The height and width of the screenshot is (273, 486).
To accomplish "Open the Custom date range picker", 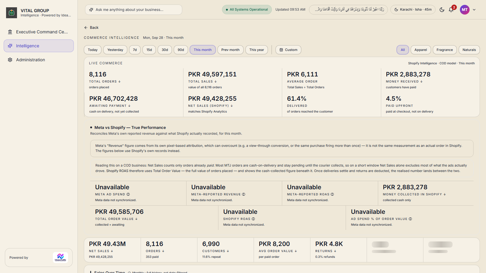I will pyautogui.click(x=288, y=50).
